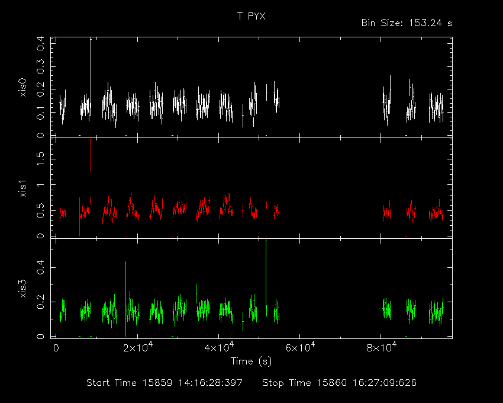Click the 'xis0' y-axis label
The image size is (503, 403).
click(22, 87)
